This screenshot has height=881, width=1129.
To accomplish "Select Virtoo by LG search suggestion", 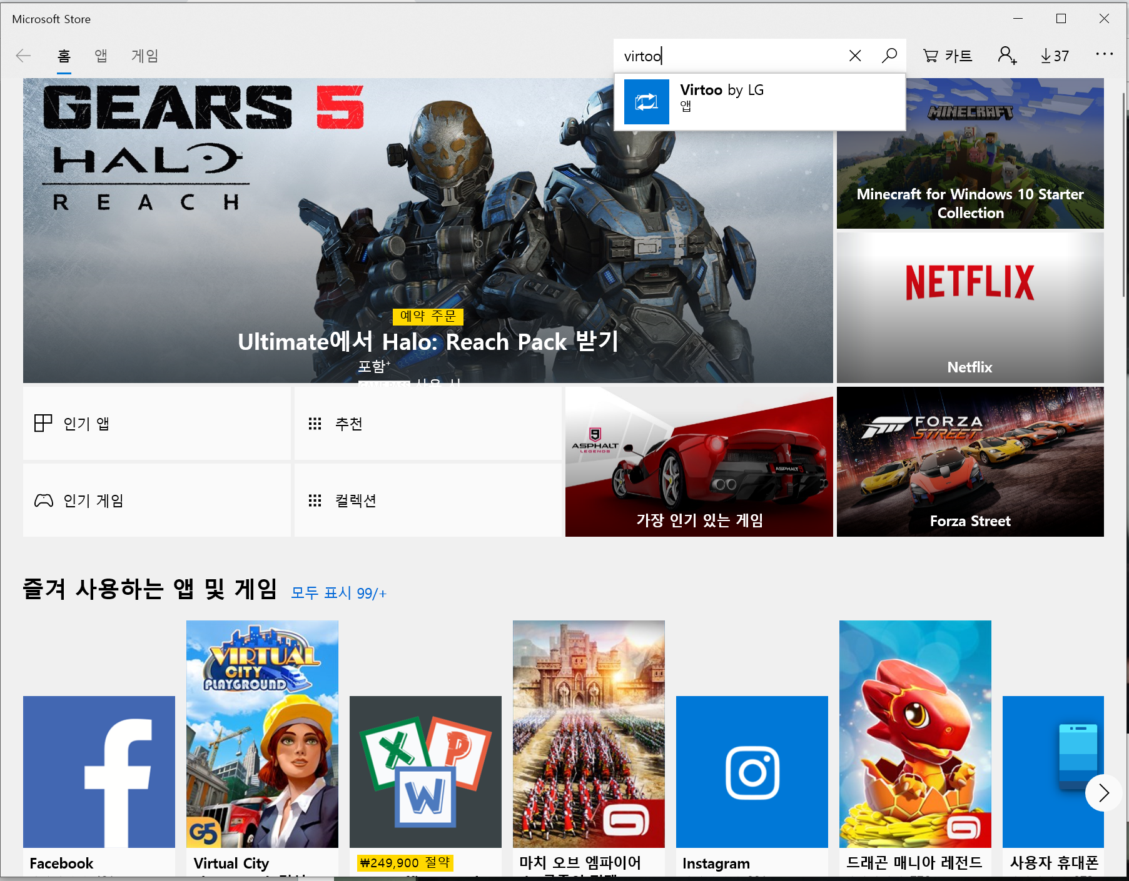I will click(760, 102).
